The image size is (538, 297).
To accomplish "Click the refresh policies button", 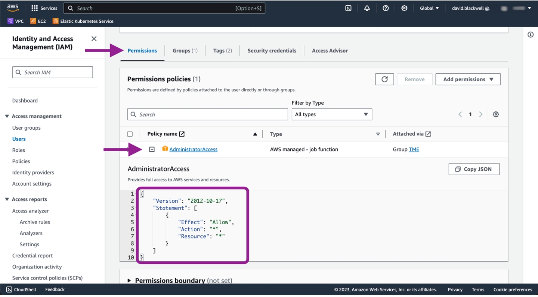I will click(384, 79).
